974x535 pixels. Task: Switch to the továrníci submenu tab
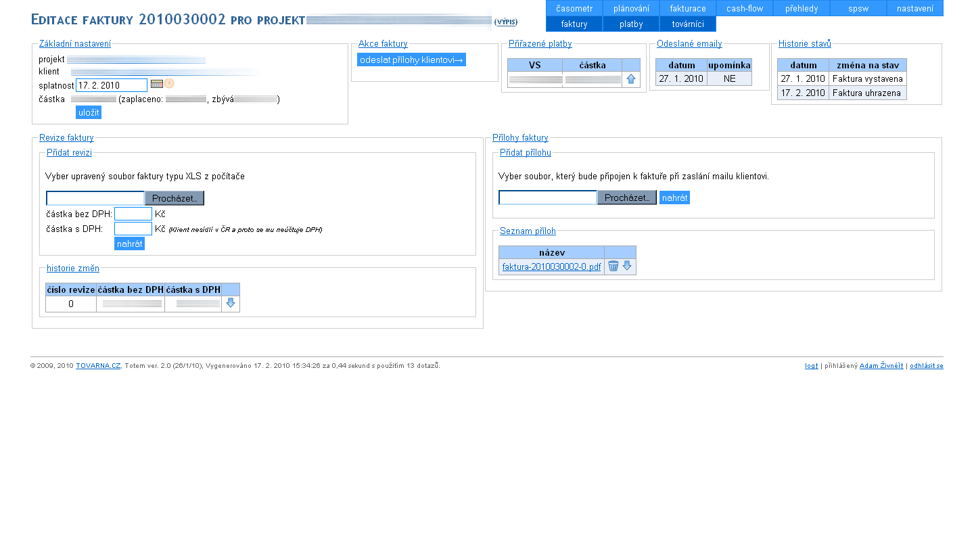[x=688, y=24]
